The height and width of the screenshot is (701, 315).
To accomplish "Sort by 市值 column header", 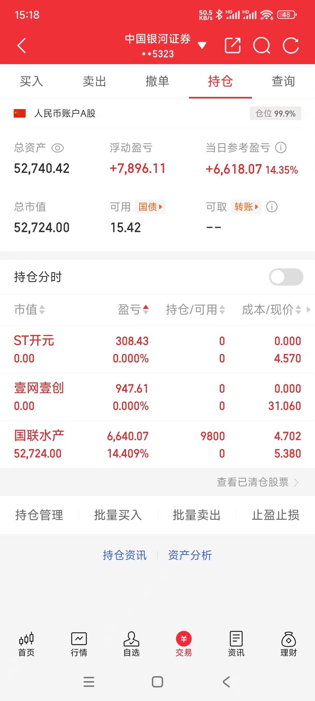I will click(x=29, y=309).
